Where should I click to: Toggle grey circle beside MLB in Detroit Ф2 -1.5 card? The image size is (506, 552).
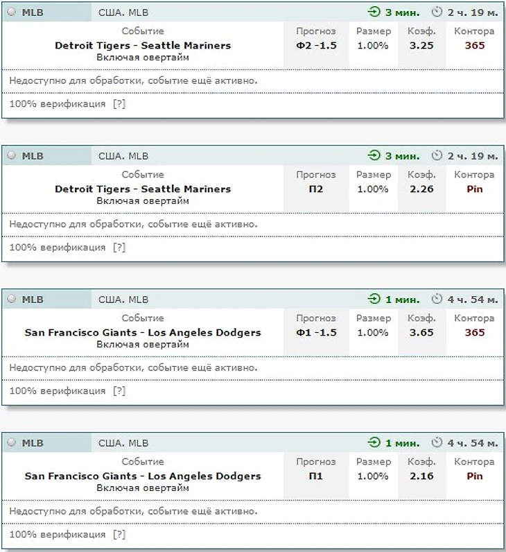tap(11, 12)
